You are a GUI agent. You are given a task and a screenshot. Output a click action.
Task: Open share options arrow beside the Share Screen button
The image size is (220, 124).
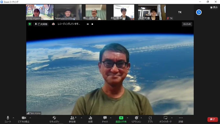point(127,118)
